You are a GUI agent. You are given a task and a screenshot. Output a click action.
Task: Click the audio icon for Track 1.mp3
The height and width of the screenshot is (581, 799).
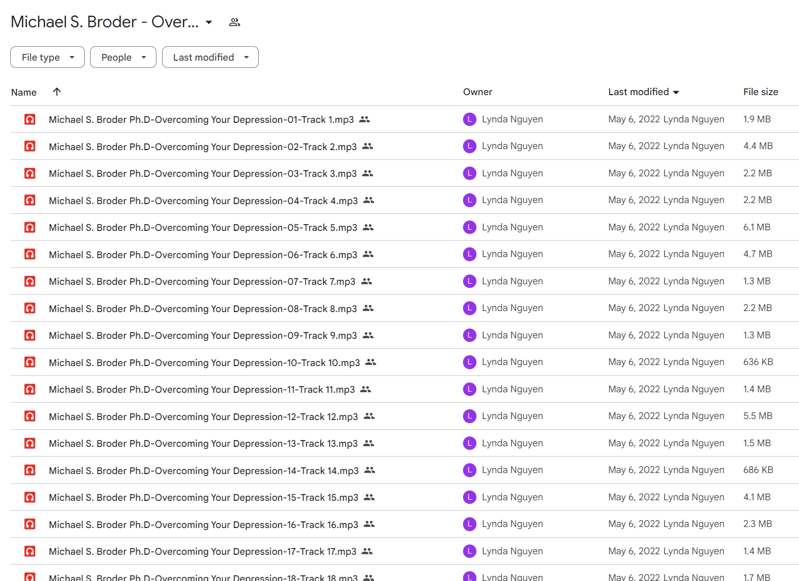pyautogui.click(x=30, y=119)
